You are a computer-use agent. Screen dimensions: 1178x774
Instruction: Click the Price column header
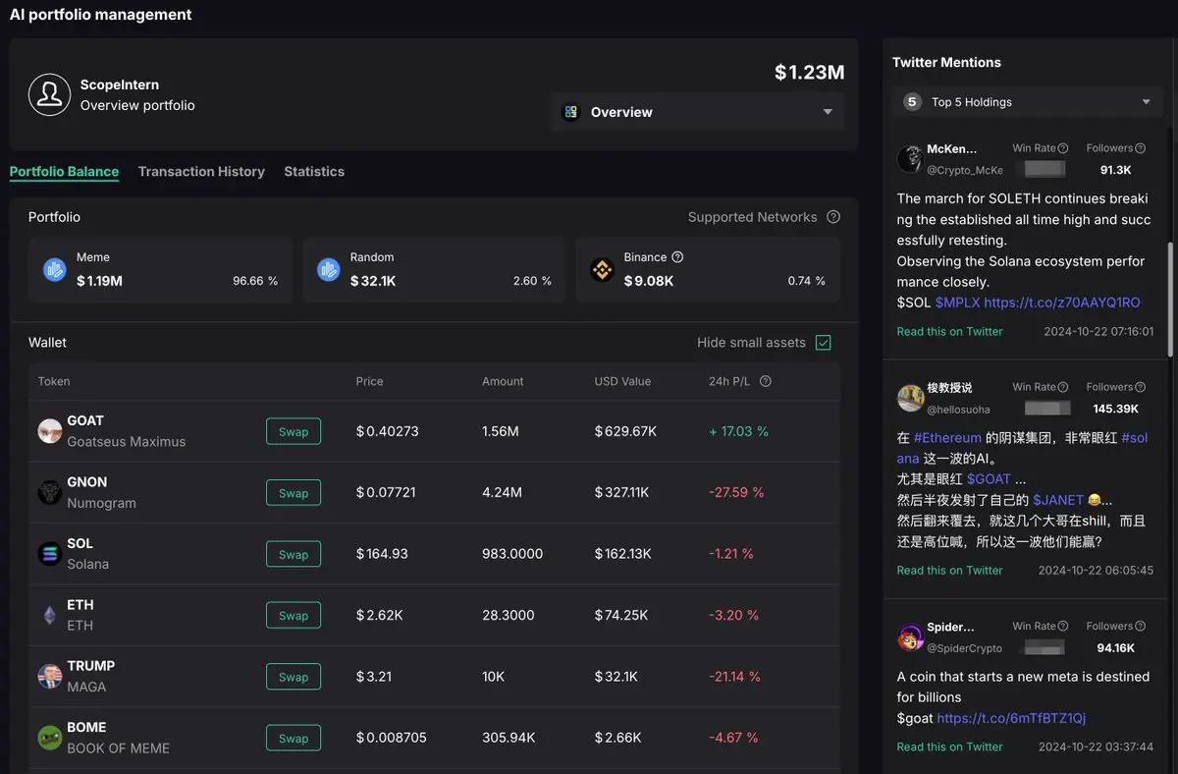coord(369,381)
